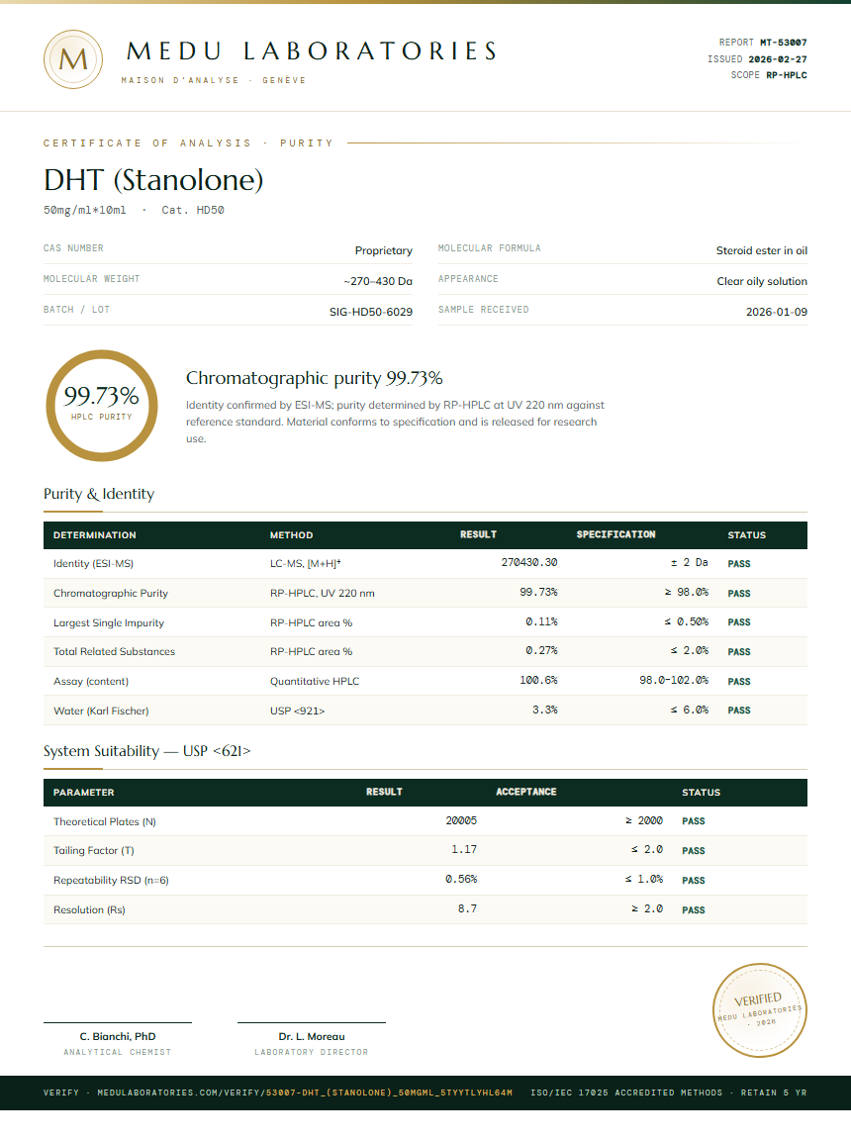This screenshot has width=851, height=1140.
Task: Select the identity result 270430.30
Action: [x=529, y=563]
